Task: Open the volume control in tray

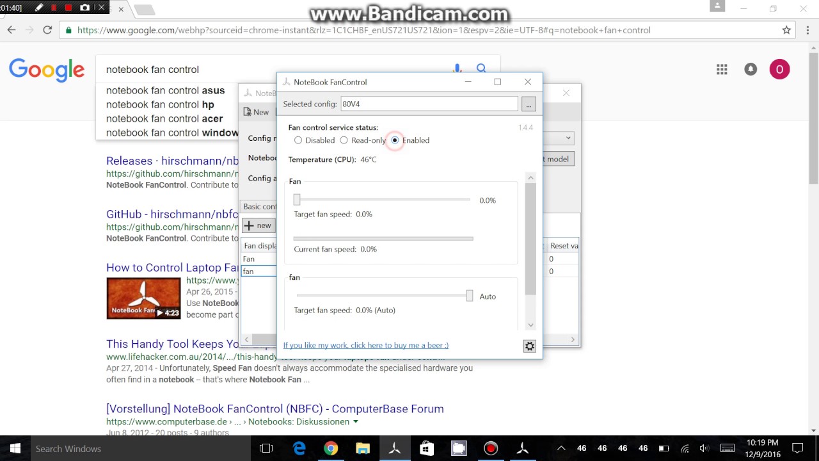Action: point(704,448)
